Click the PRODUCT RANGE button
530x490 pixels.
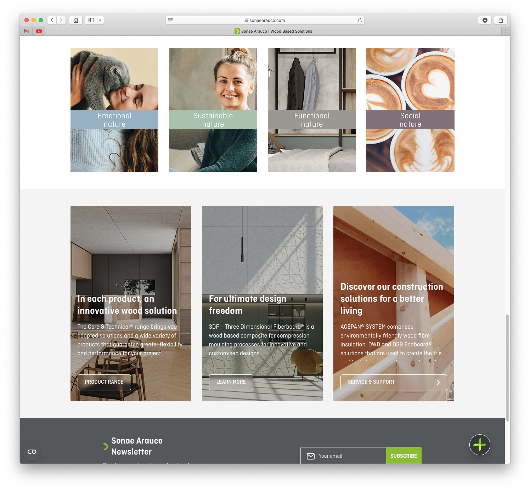tap(104, 382)
